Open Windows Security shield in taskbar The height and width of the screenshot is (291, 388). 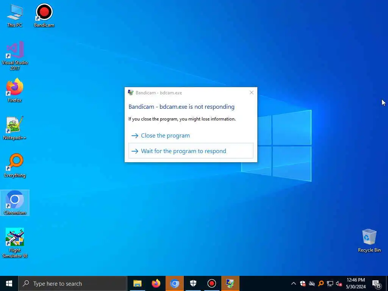pos(193,283)
